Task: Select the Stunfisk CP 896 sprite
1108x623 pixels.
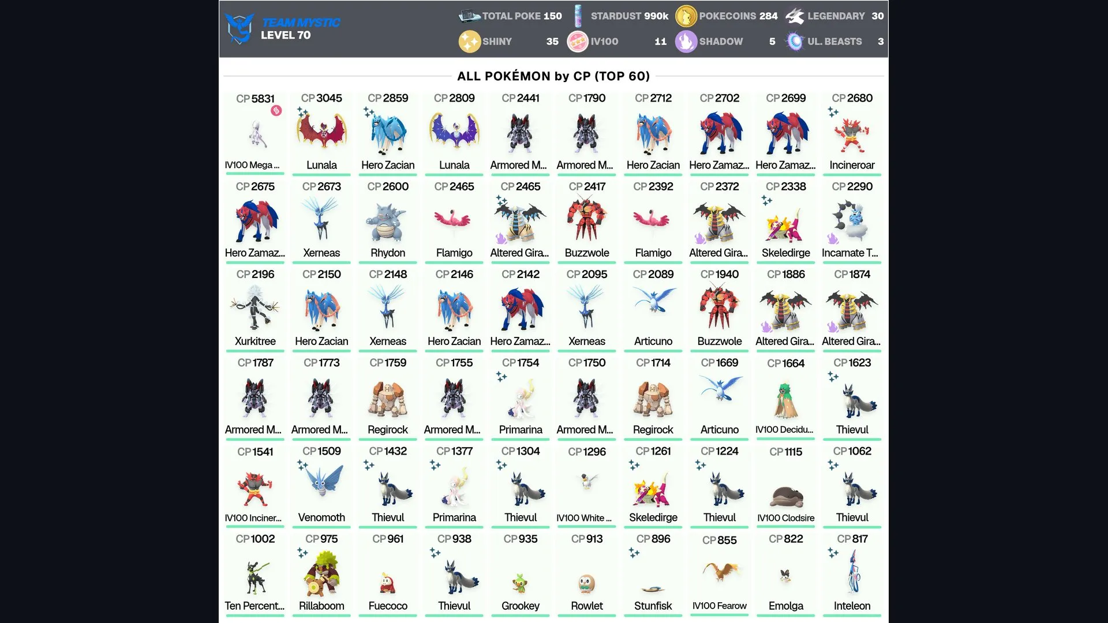Action: [x=653, y=588]
